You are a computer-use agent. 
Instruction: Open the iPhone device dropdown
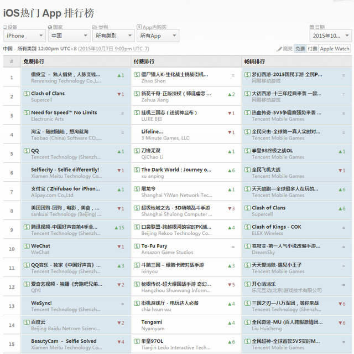point(23,36)
